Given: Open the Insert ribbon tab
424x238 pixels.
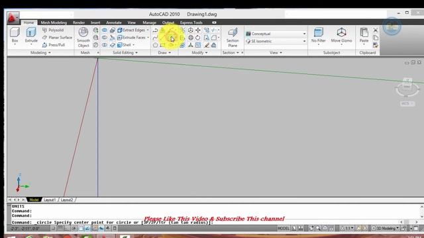Looking at the screenshot, I should tap(95, 22).
